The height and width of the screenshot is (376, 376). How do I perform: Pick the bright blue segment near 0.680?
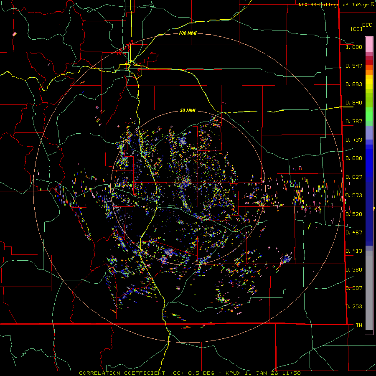(x=369, y=161)
